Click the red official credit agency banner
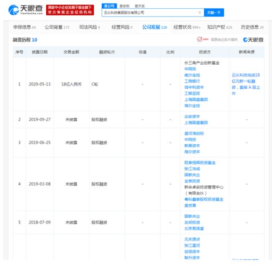Image resolution: width=272 pixels, height=265 pixels. coord(70,10)
